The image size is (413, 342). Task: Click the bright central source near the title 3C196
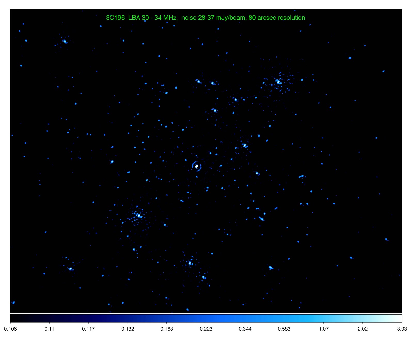(x=197, y=167)
